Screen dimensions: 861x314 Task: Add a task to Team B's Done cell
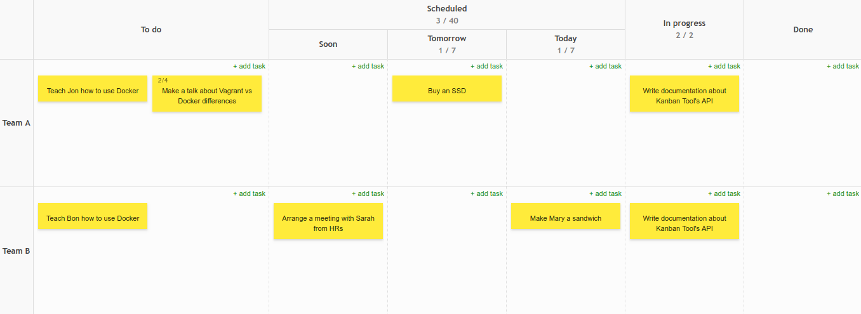(843, 193)
